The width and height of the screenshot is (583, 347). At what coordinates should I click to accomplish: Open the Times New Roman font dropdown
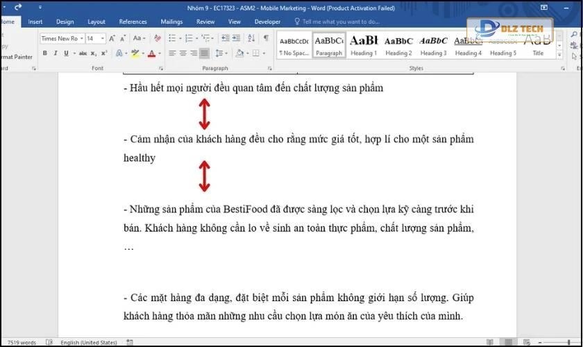(x=62, y=38)
